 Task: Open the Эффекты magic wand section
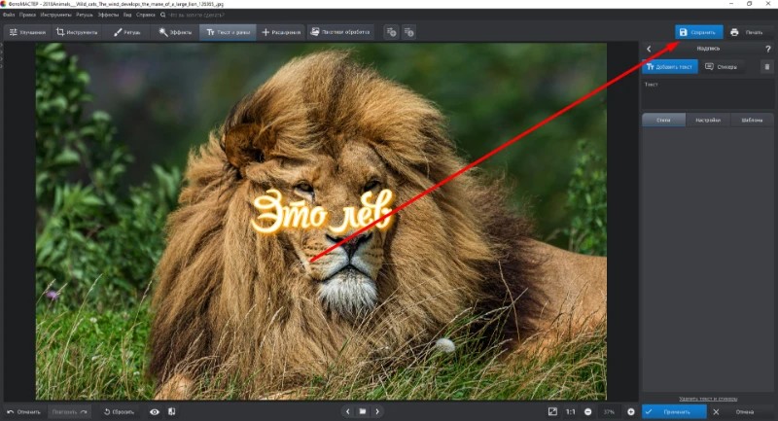[x=175, y=32]
